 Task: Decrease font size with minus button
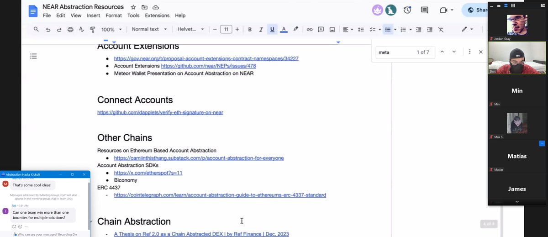[x=215, y=29]
